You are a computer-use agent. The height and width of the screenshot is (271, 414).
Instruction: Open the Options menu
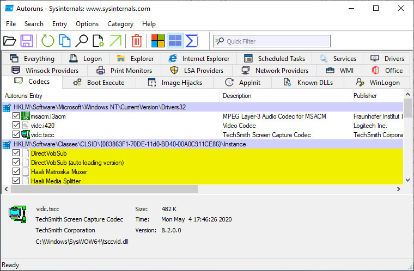[x=87, y=24]
